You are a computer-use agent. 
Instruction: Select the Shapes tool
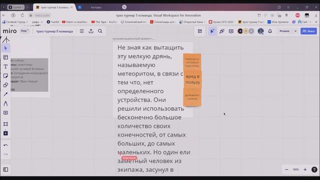5,85
